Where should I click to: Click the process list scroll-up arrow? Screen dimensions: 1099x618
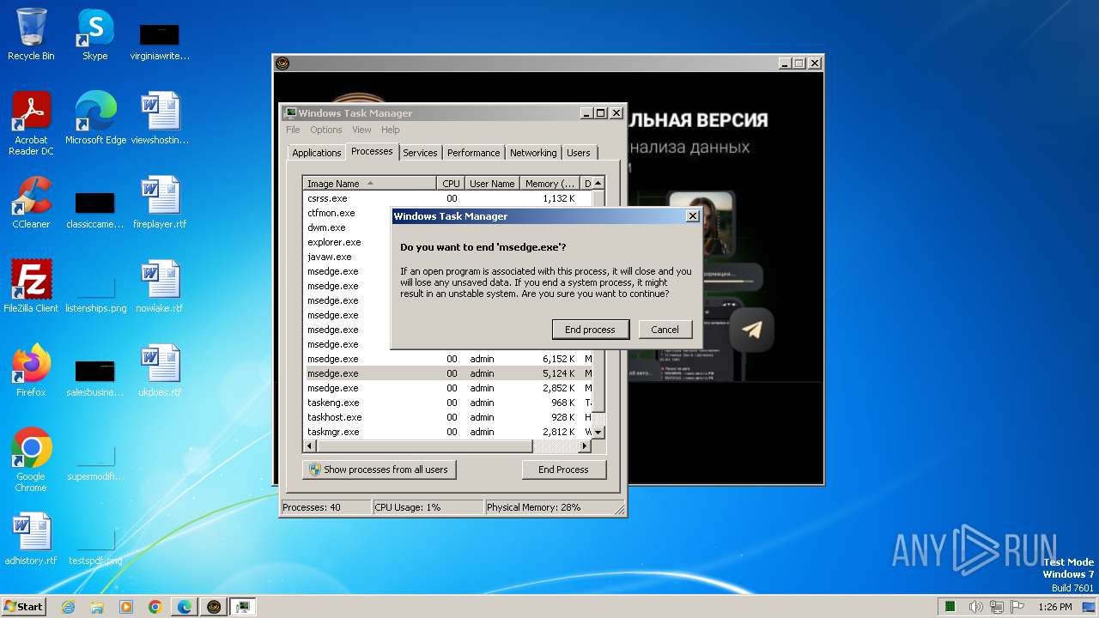(x=598, y=183)
